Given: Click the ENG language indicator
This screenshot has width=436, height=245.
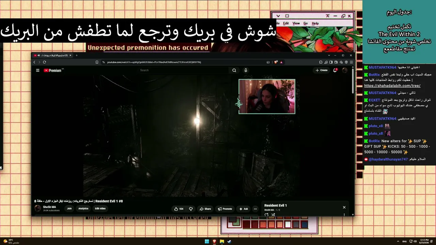Looking at the screenshot, I should point(404,242).
